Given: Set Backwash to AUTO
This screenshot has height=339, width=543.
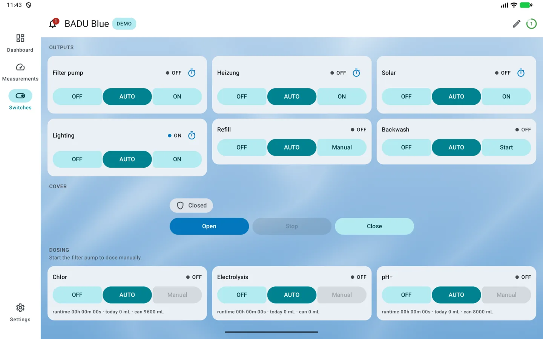Looking at the screenshot, I should coord(456,147).
